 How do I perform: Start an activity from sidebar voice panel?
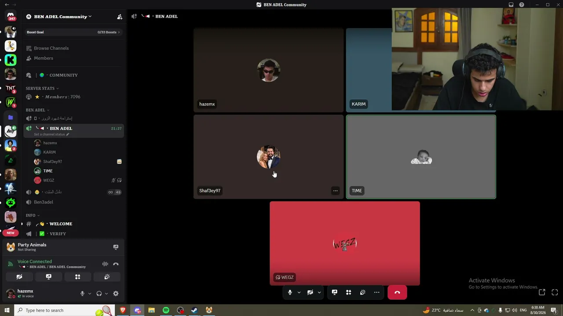click(78, 277)
